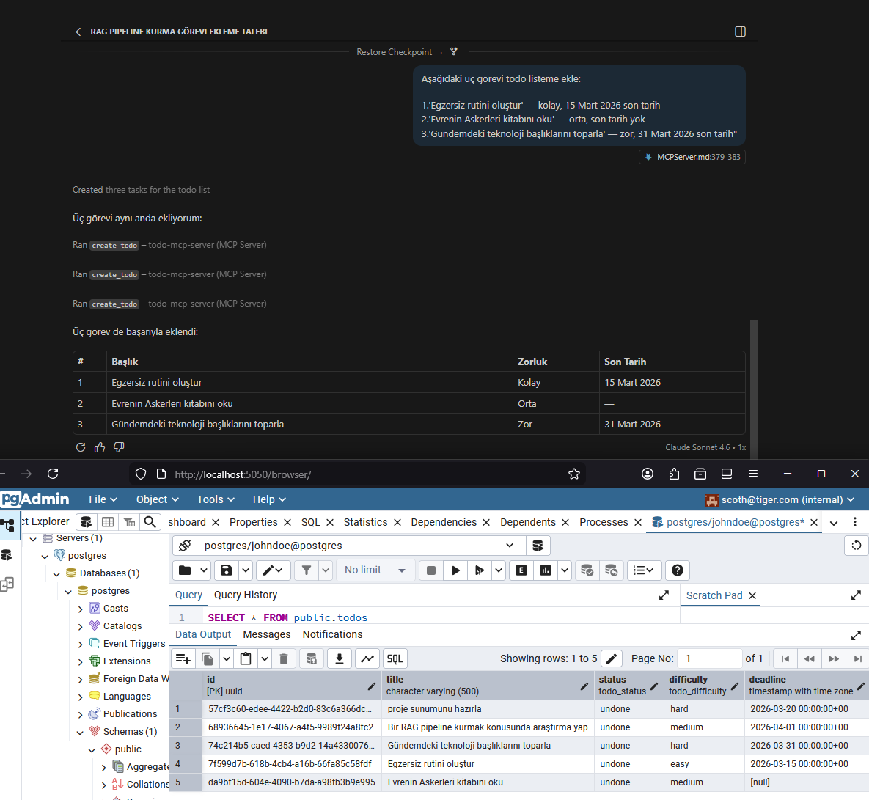Click the Restore Checkpoint link
This screenshot has width=869, height=800.
click(394, 52)
